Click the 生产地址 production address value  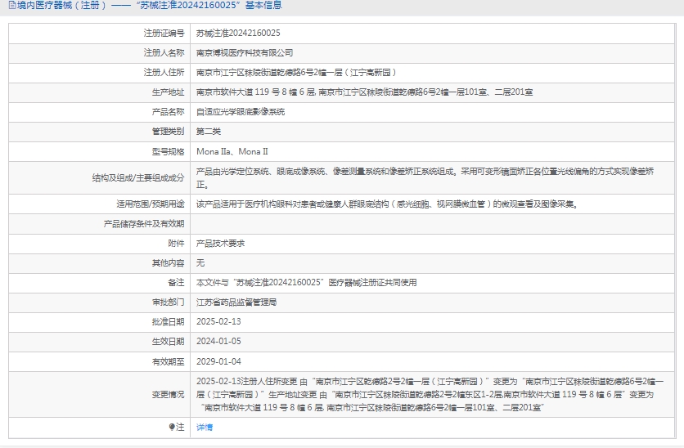pyautogui.click(x=365, y=92)
